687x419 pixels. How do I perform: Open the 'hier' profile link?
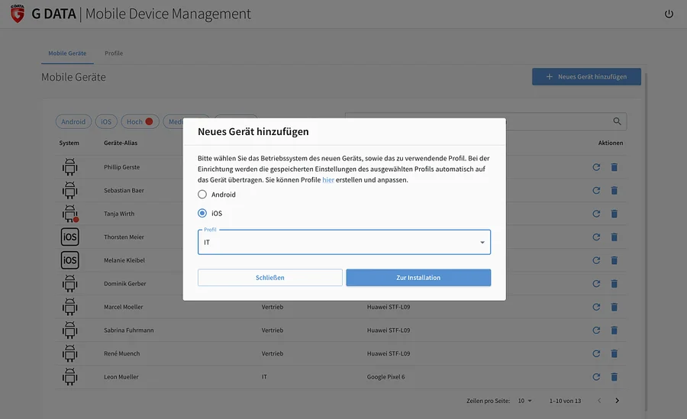point(328,179)
